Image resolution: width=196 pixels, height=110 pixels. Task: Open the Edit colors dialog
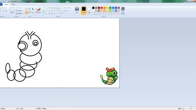123,11
